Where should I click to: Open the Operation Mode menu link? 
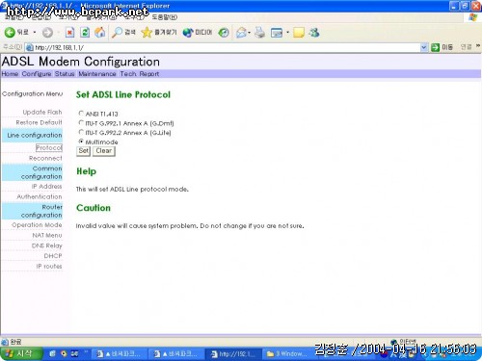tap(37, 225)
